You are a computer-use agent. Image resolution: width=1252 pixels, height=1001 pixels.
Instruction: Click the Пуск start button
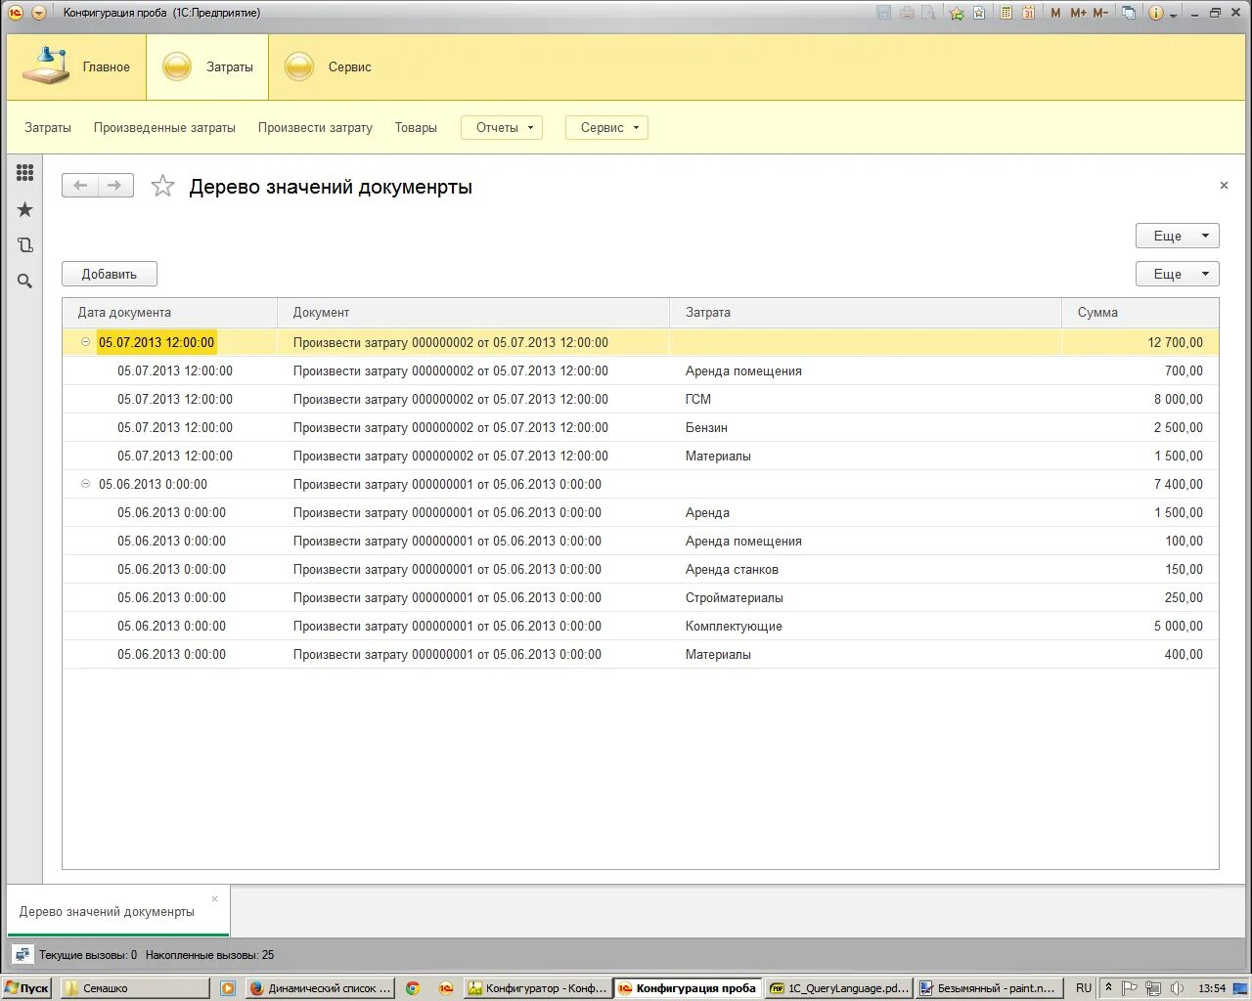pos(26,988)
